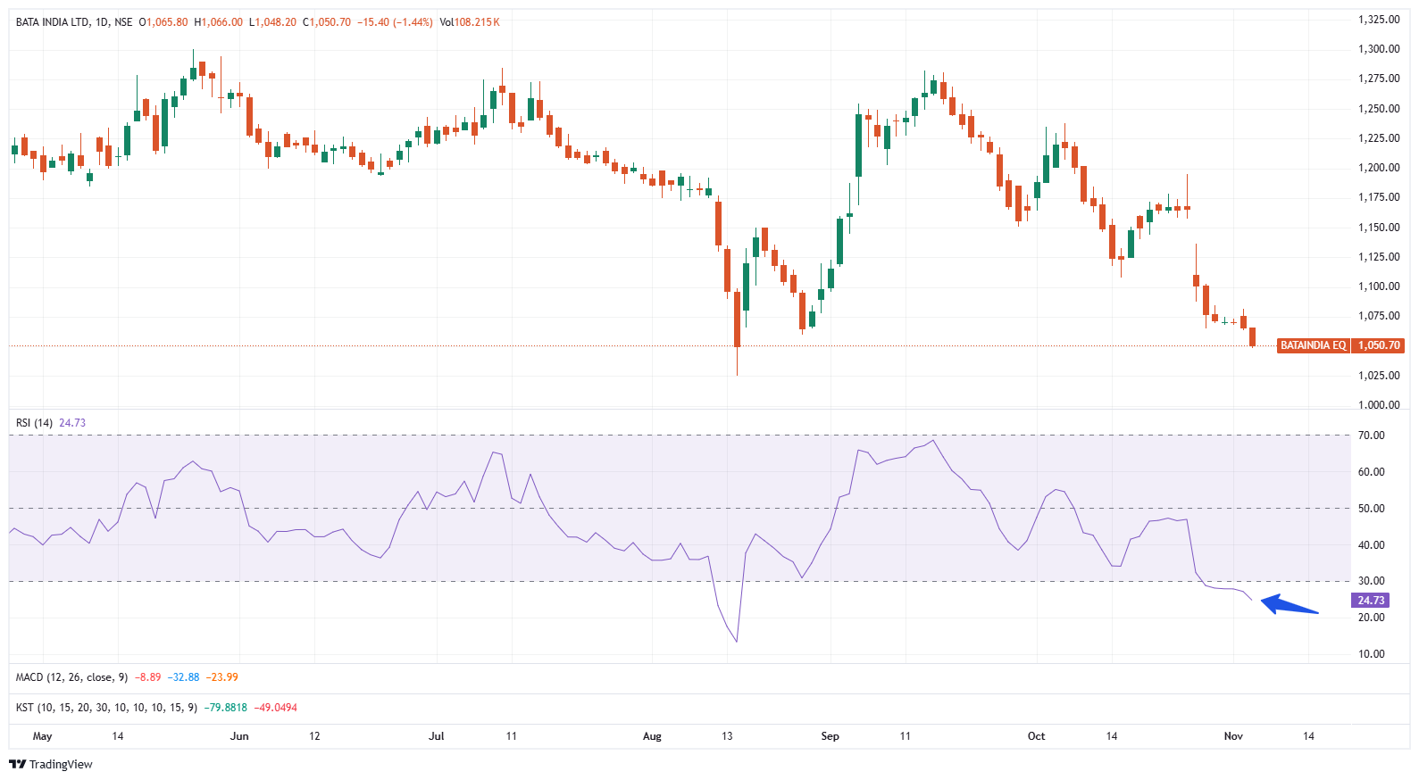1419x780 pixels.
Task: Expand the collapsed MACD indicator pane
Action: tap(71, 677)
